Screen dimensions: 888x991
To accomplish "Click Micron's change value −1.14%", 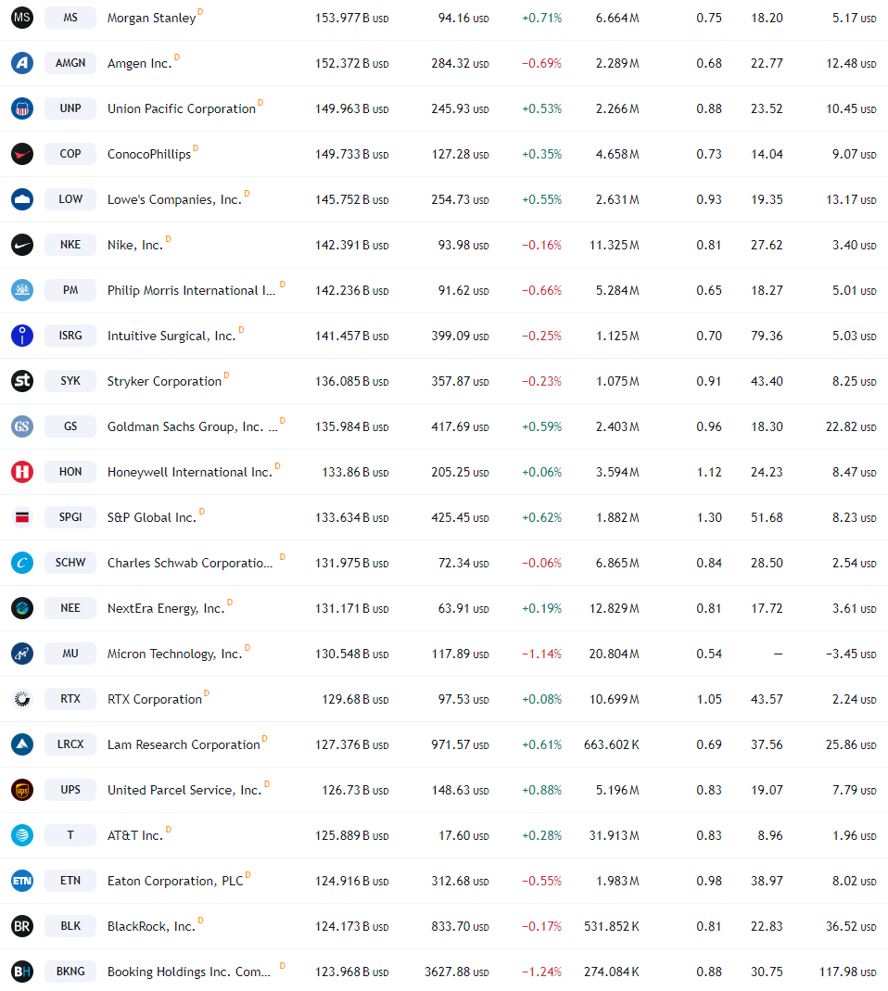I will click(x=541, y=654).
